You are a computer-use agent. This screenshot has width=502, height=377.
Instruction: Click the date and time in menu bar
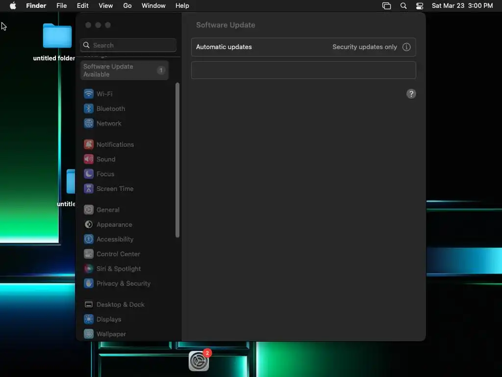point(462,6)
